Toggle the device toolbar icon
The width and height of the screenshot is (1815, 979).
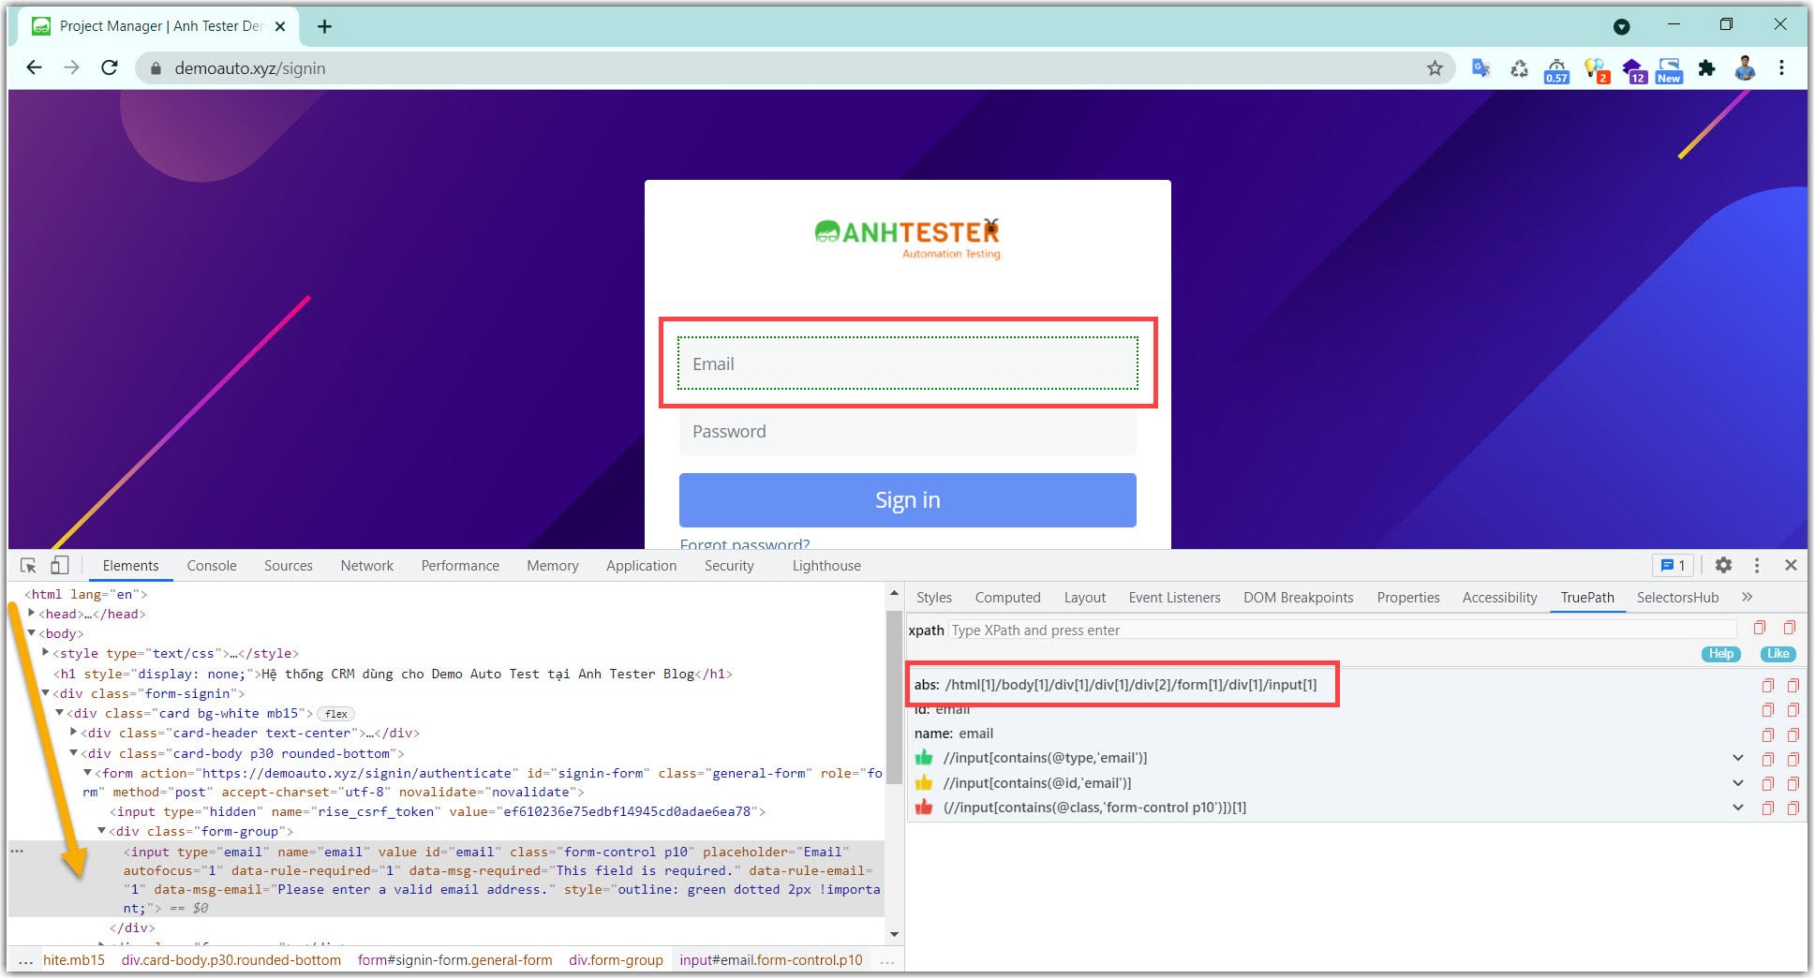[x=59, y=566]
